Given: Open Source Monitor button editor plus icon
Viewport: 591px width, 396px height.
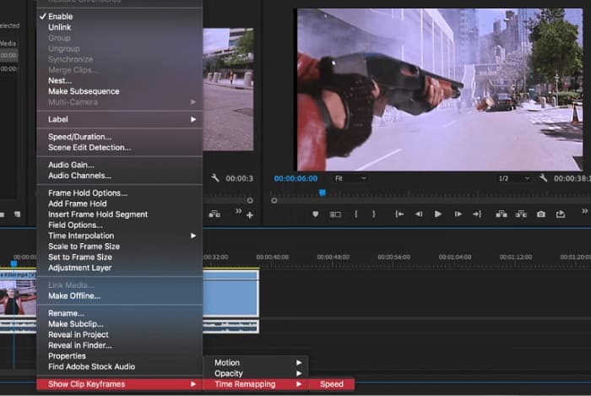Looking at the screenshot, I should (250, 215).
